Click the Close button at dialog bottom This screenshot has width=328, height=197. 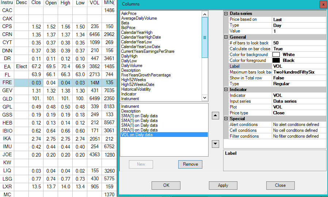click(280, 185)
